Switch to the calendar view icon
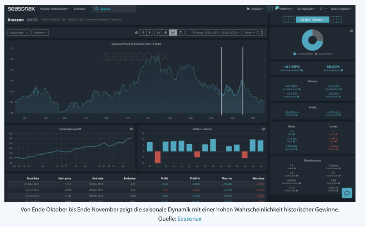Screen dimensions: 366x227 click(180, 32)
